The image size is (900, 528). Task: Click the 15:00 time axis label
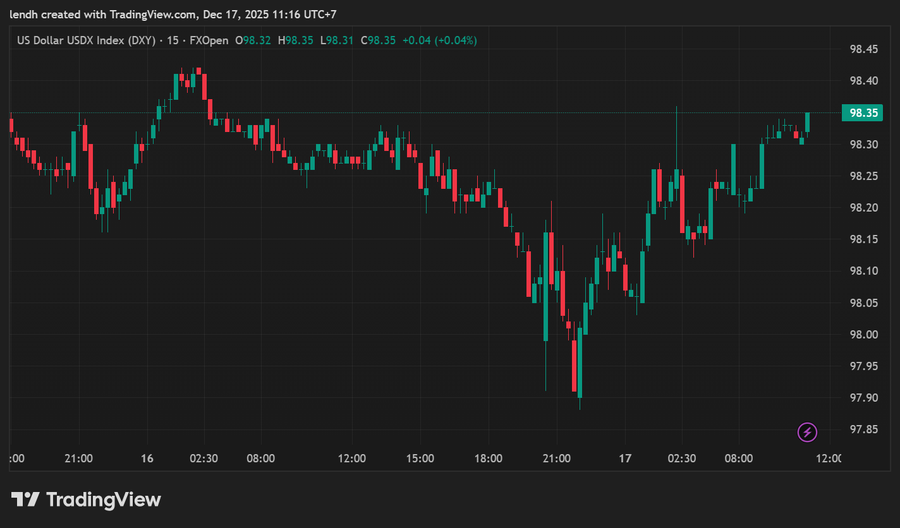420,459
